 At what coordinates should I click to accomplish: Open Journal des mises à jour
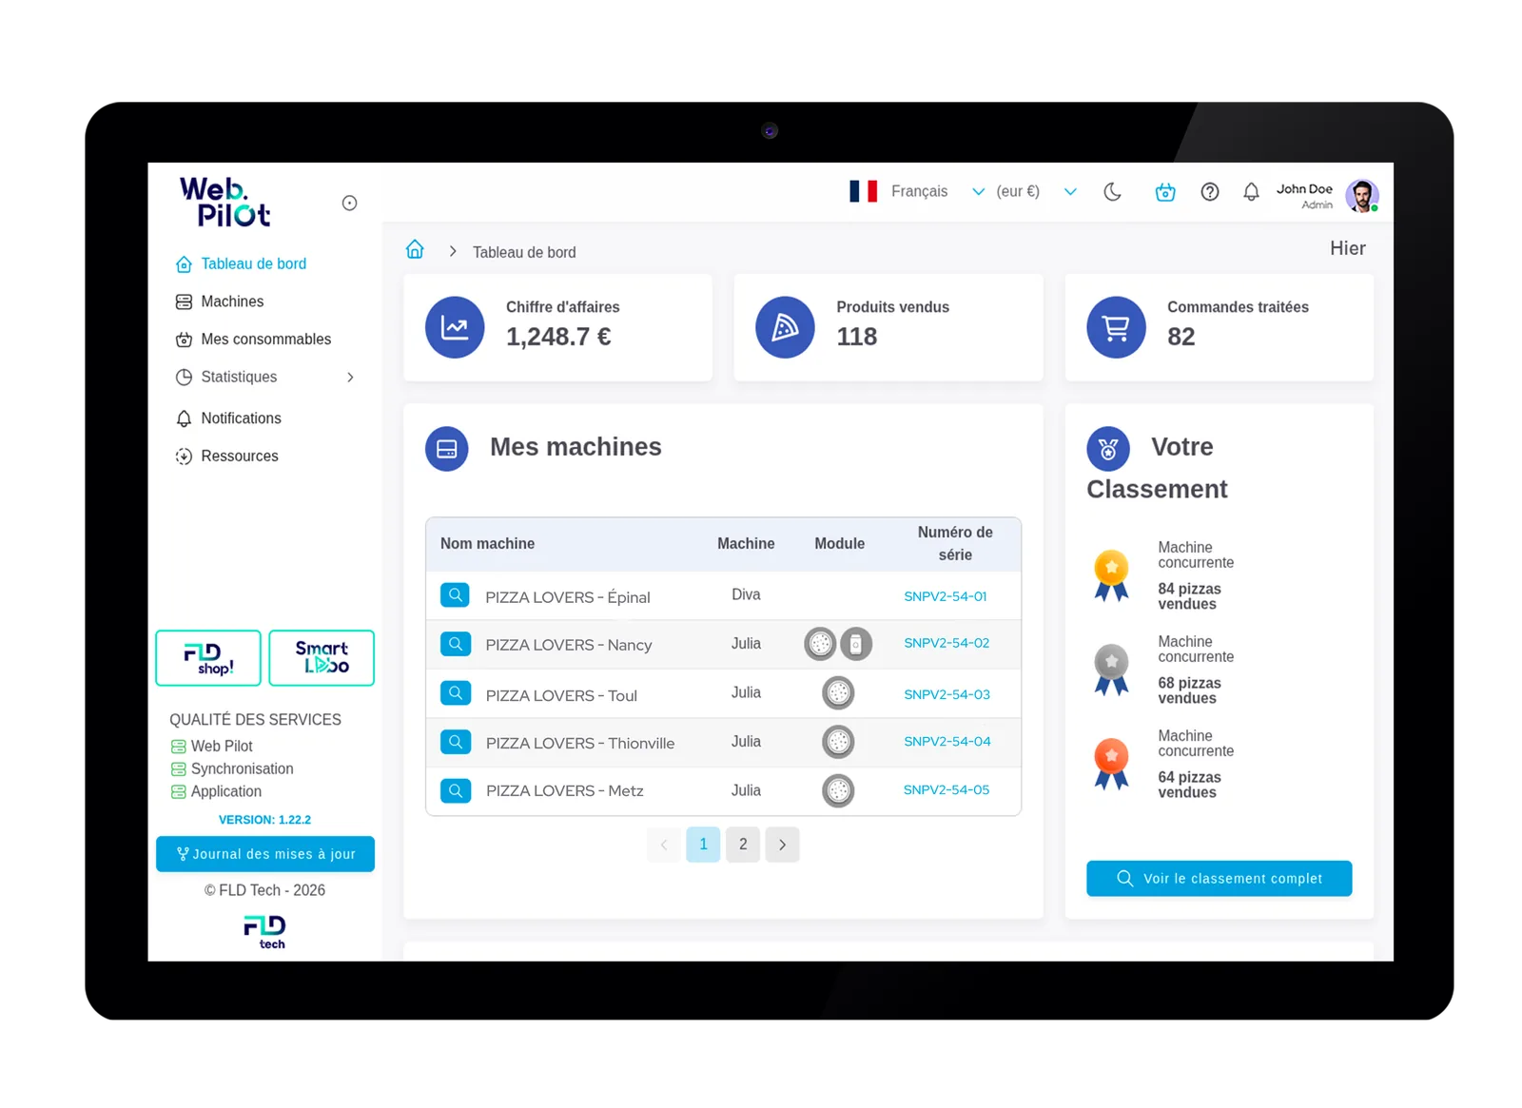[x=264, y=853]
